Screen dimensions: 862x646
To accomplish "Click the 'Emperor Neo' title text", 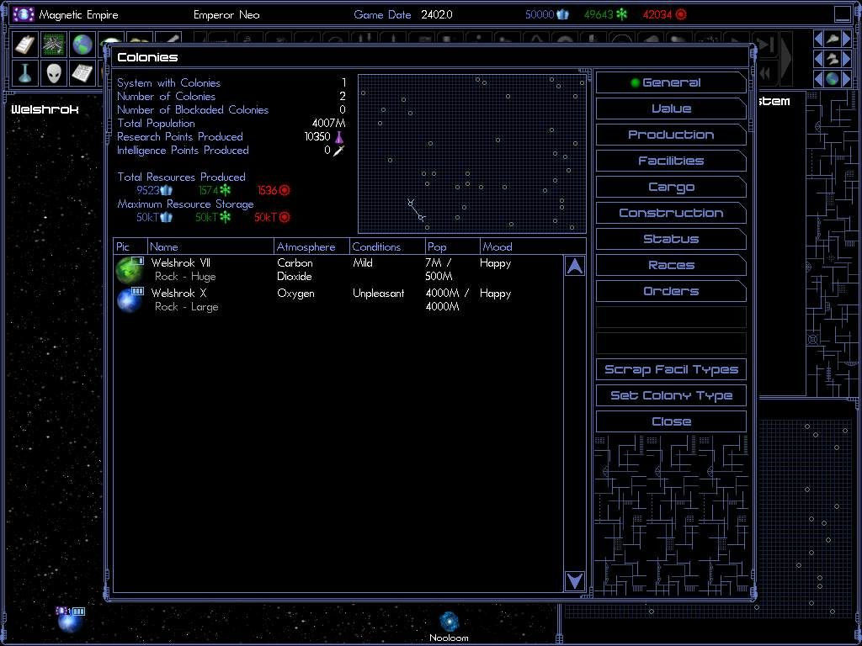I will (x=226, y=15).
